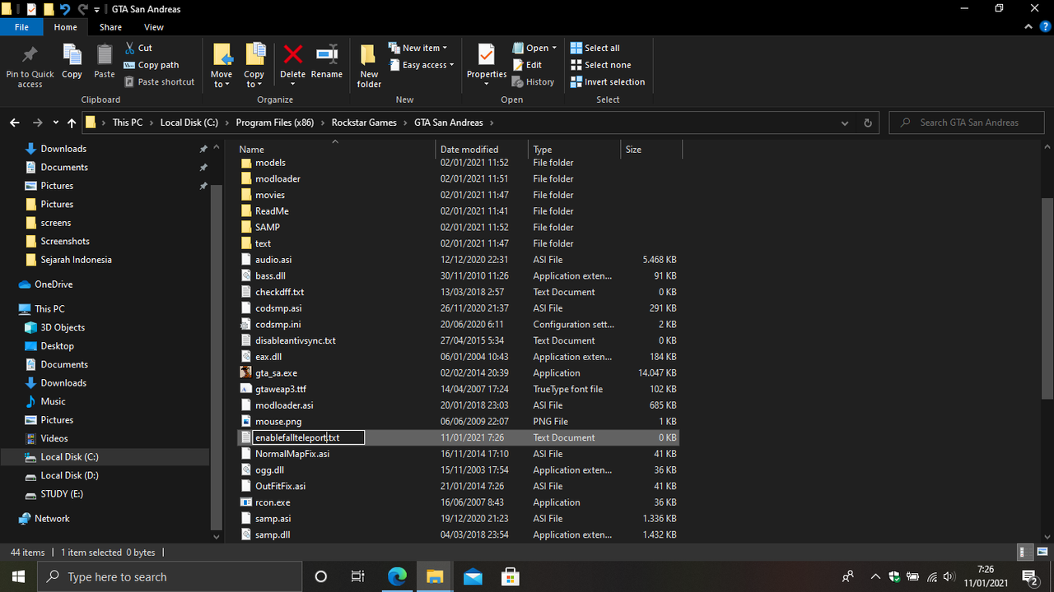
Task: Click Program Files (x86) breadcrumb
Action: click(x=275, y=123)
